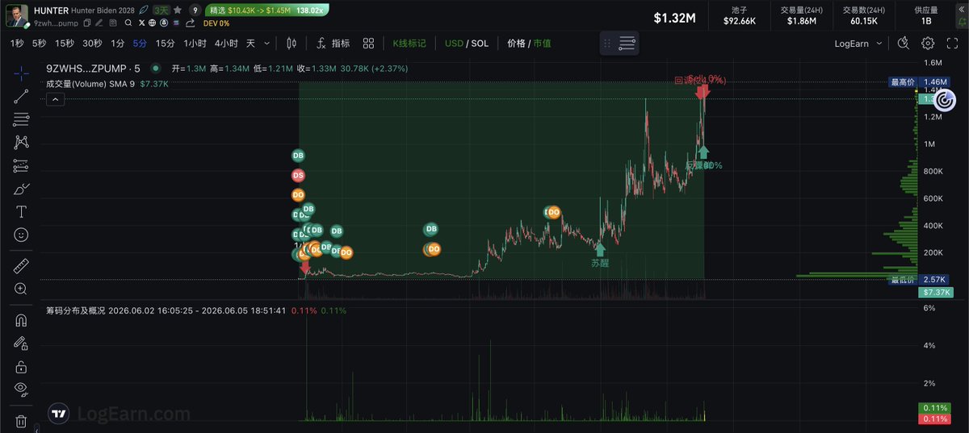Screen dimensions: 969x433
Task: Toggle lock all drawings
Action: (21, 367)
